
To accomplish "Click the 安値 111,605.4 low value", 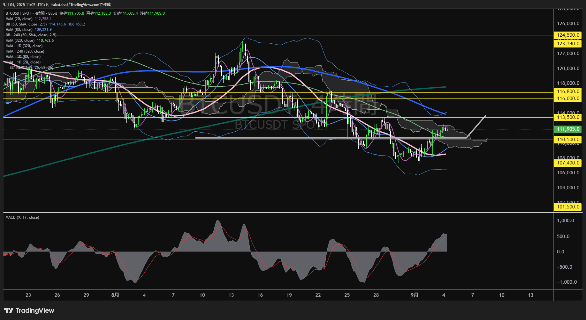I will [x=126, y=13].
